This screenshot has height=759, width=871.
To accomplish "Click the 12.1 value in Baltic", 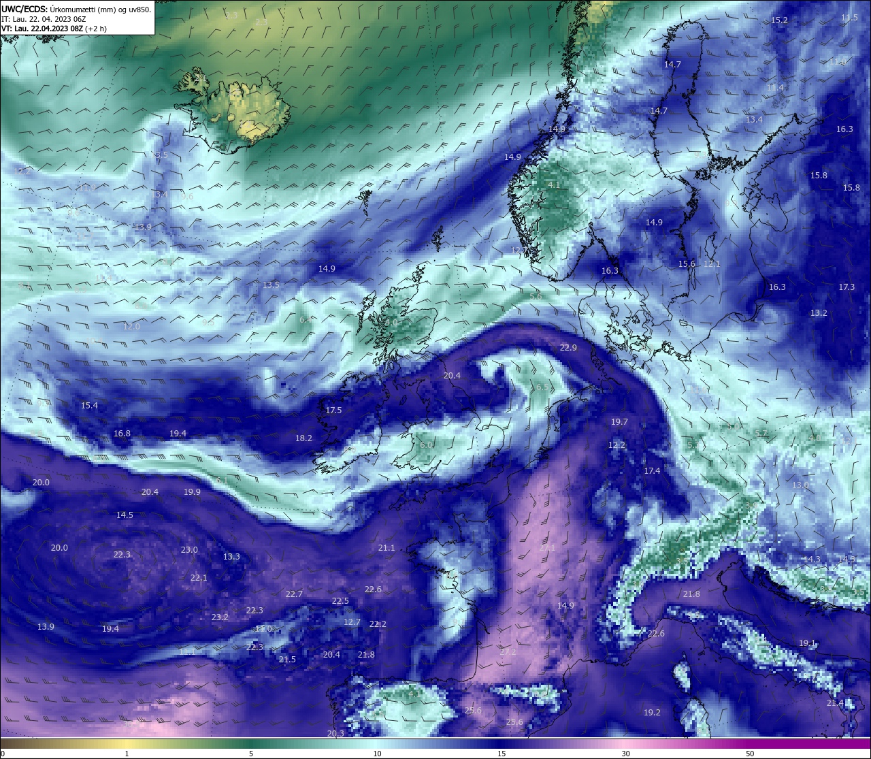I will tap(712, 263).
